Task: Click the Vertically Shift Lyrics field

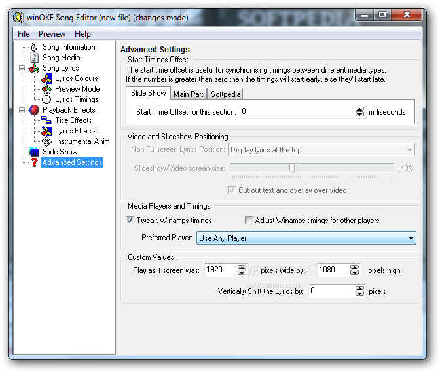Action: coord(332,291)
